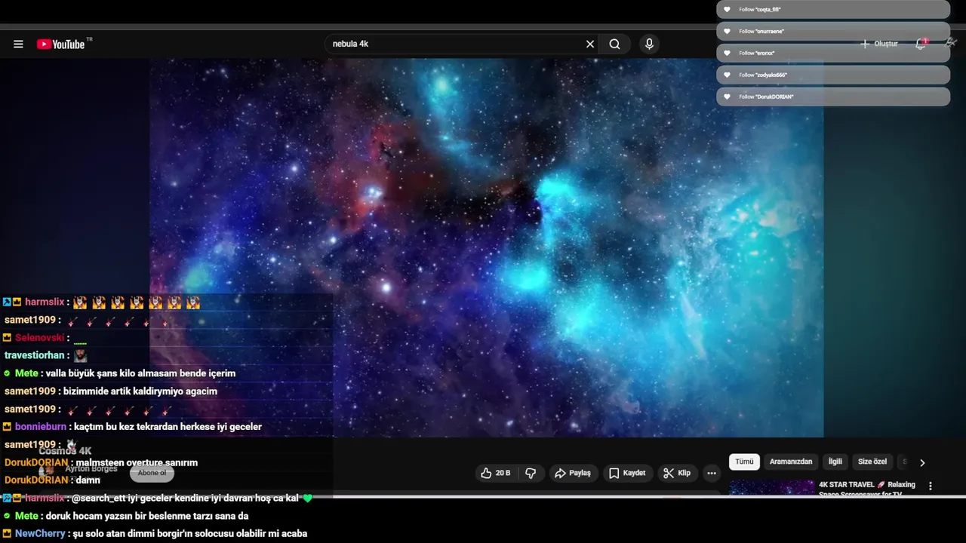Click the Follow "zodyaks666" notification text

tap(763, 75)
